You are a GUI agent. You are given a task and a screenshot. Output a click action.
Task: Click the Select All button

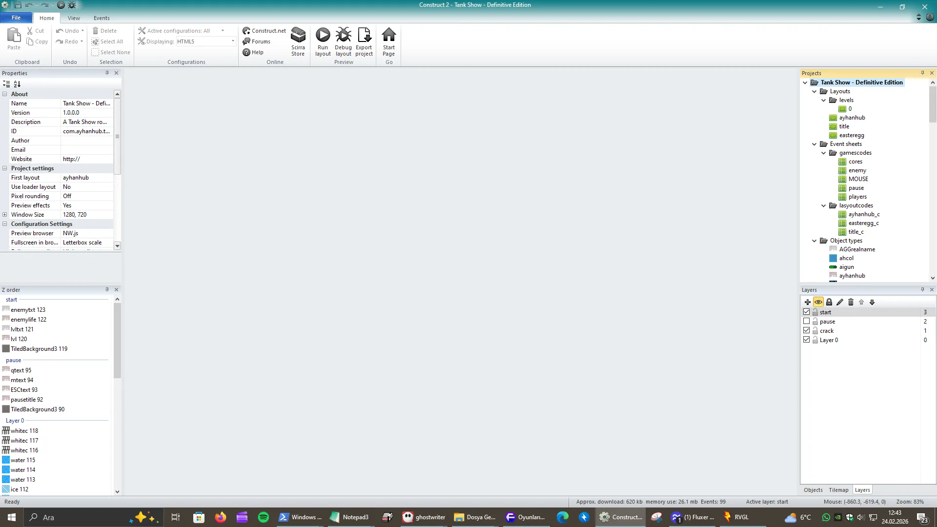pos(107,41)
